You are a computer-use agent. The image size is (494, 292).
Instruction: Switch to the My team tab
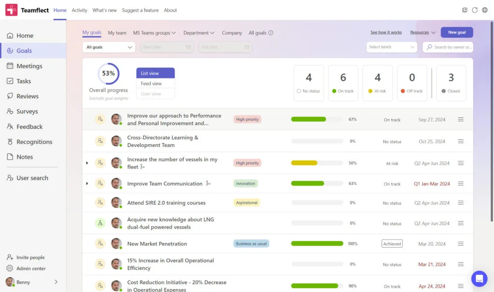(x=117, y=33)
